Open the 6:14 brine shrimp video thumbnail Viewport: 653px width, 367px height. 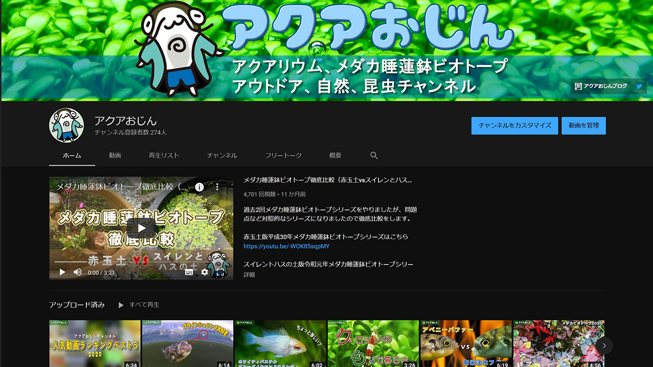point(188,344)
